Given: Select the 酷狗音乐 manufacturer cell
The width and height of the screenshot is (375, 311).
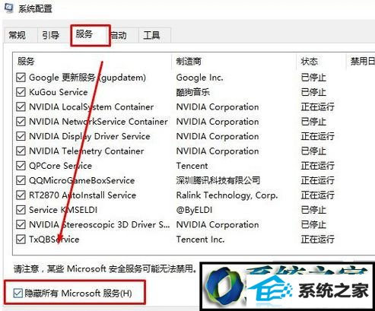Looking at the screenshot, I should tap(193, 92).
